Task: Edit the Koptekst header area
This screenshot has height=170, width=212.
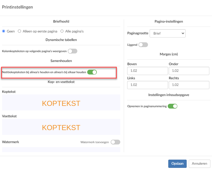Action: [61, 102]
